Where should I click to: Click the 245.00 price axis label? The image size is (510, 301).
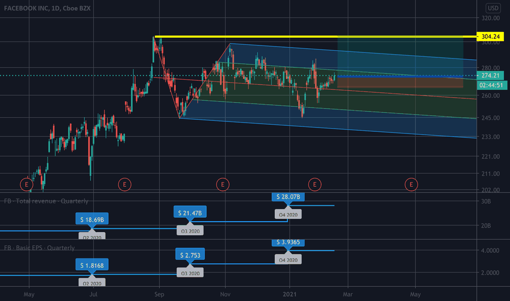490,118
